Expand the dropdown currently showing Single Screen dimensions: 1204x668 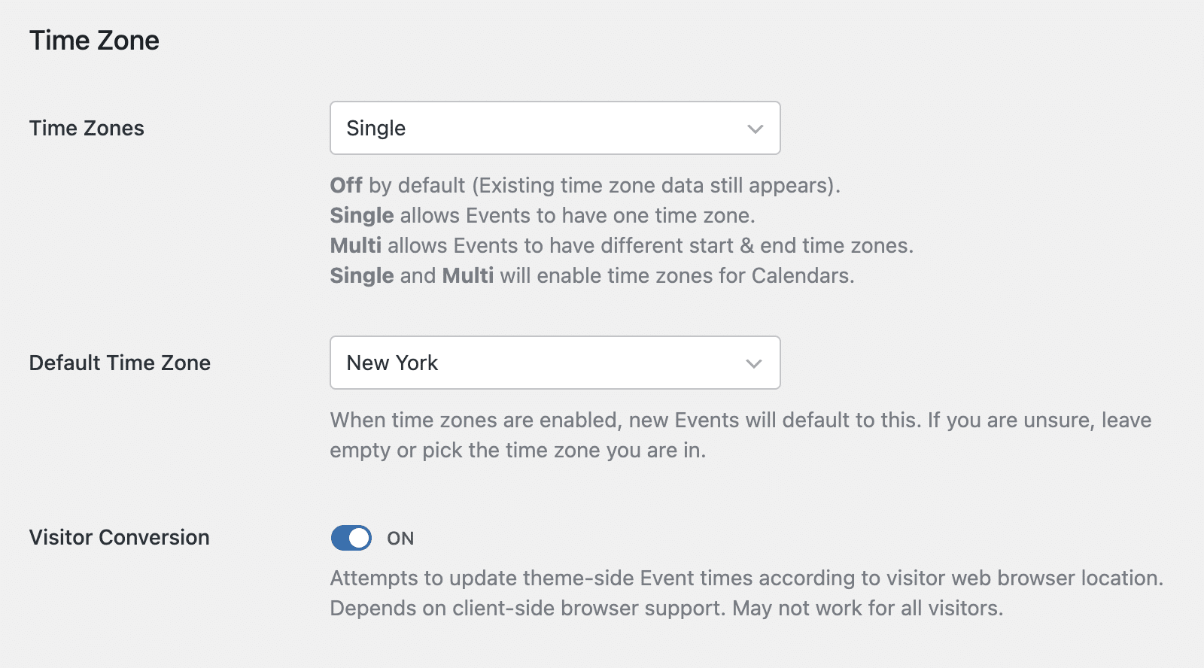[555, 128]
